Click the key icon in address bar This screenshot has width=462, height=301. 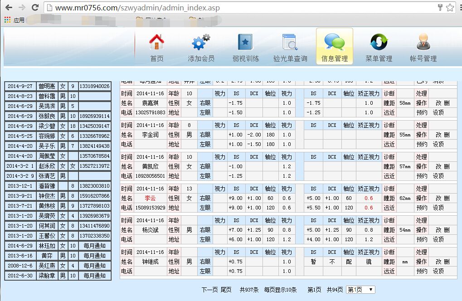(x=440, y=7)
